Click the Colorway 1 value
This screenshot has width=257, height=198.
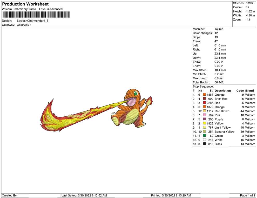pyautogui.click(x=24, y=25)
